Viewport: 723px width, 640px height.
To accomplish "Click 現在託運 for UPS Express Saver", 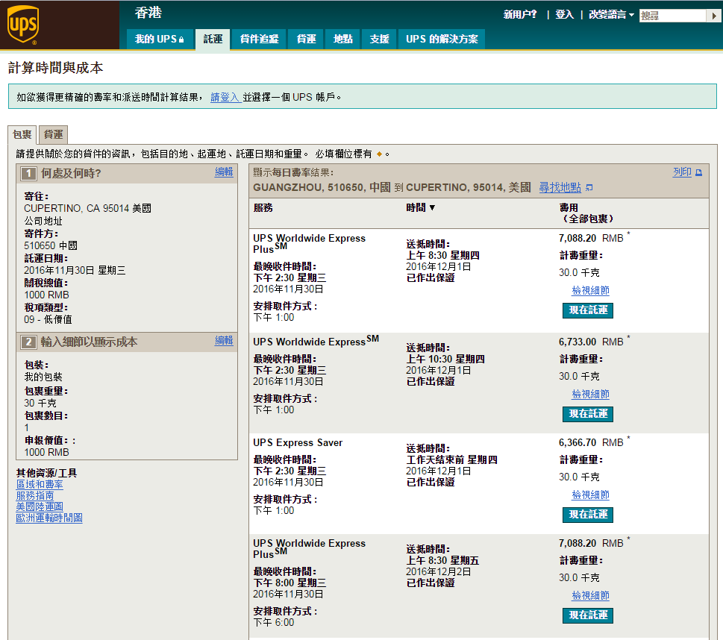I will (588, 515).
